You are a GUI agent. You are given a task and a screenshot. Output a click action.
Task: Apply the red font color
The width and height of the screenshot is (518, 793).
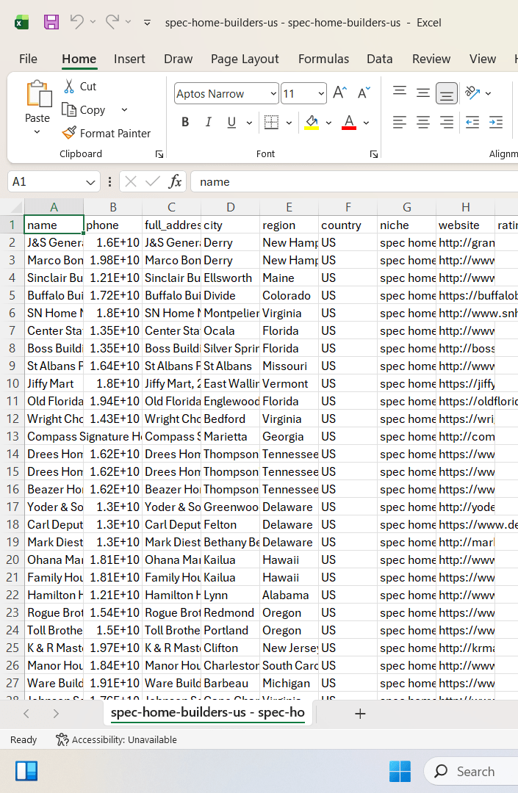pyautogui.click(x=349, y=122)
